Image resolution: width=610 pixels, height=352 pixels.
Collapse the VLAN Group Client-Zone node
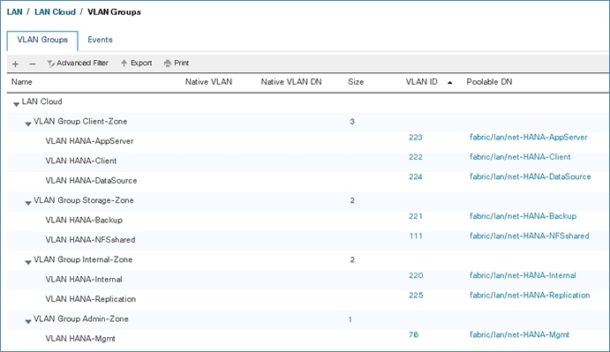pos(28,124)
